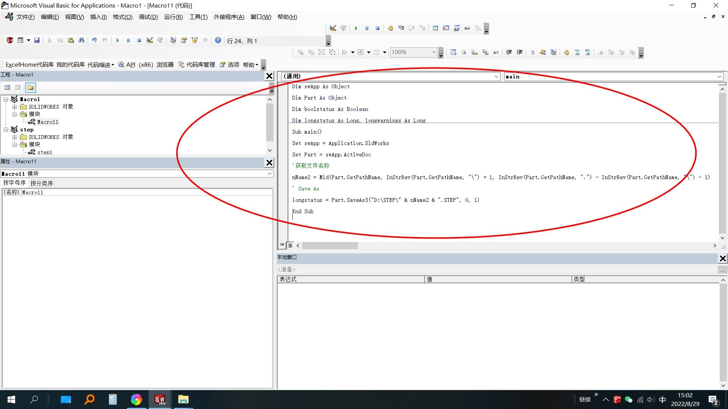The height and width of the screenshot is (409, 728).
Task: Open the Properties Window toolbar icon
Action: [184, 40]
